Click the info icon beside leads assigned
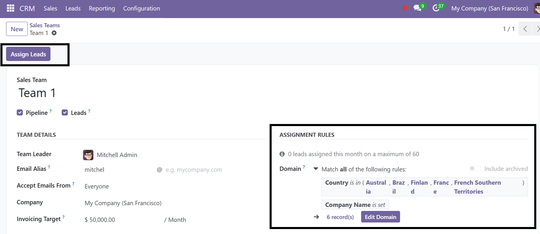The width and height of the screenshot is (540, 234). [282, 154]
